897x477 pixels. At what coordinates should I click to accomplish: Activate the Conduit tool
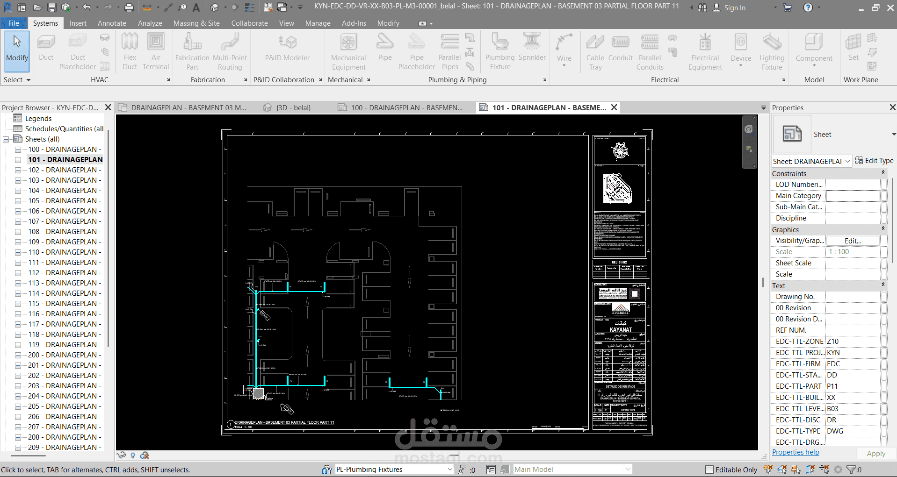[x=620, y=48]
